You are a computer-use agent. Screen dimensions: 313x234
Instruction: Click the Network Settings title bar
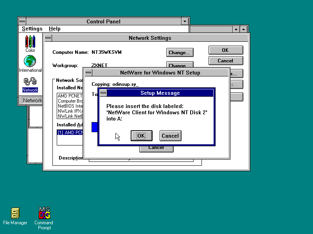[x=150, y=38]
